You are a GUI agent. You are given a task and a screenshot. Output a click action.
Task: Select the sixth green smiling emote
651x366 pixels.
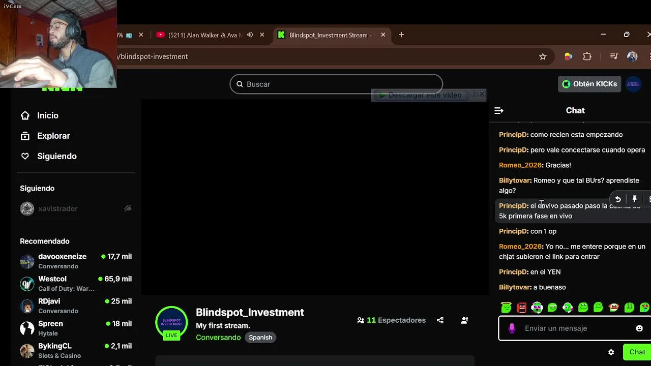(x=583, y=307)
